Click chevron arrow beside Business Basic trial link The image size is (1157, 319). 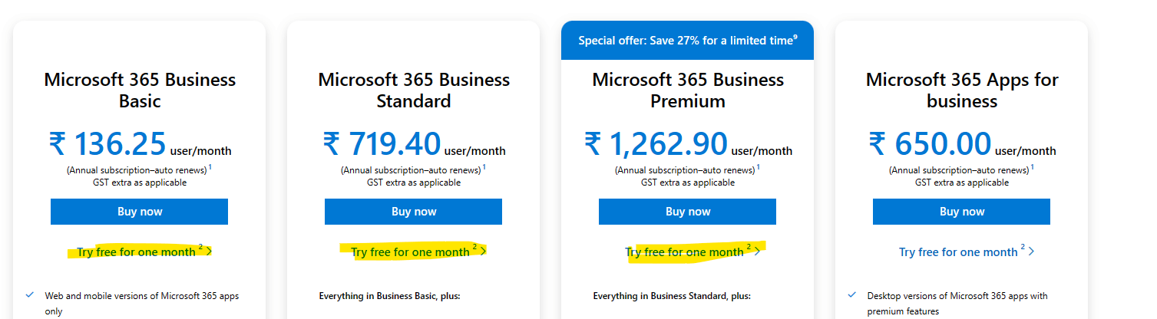(210, 252)
